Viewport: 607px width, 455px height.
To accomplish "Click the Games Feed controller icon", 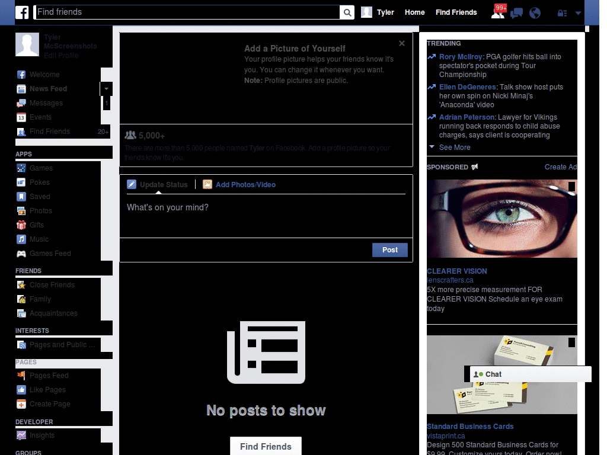I will (21, 254).
